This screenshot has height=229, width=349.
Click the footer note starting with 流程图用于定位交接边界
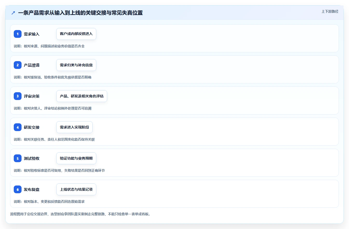tap(80, 214)
